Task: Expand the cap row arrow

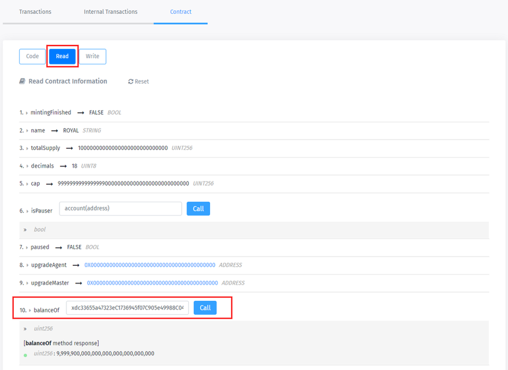Action: [x=27, y=184]
